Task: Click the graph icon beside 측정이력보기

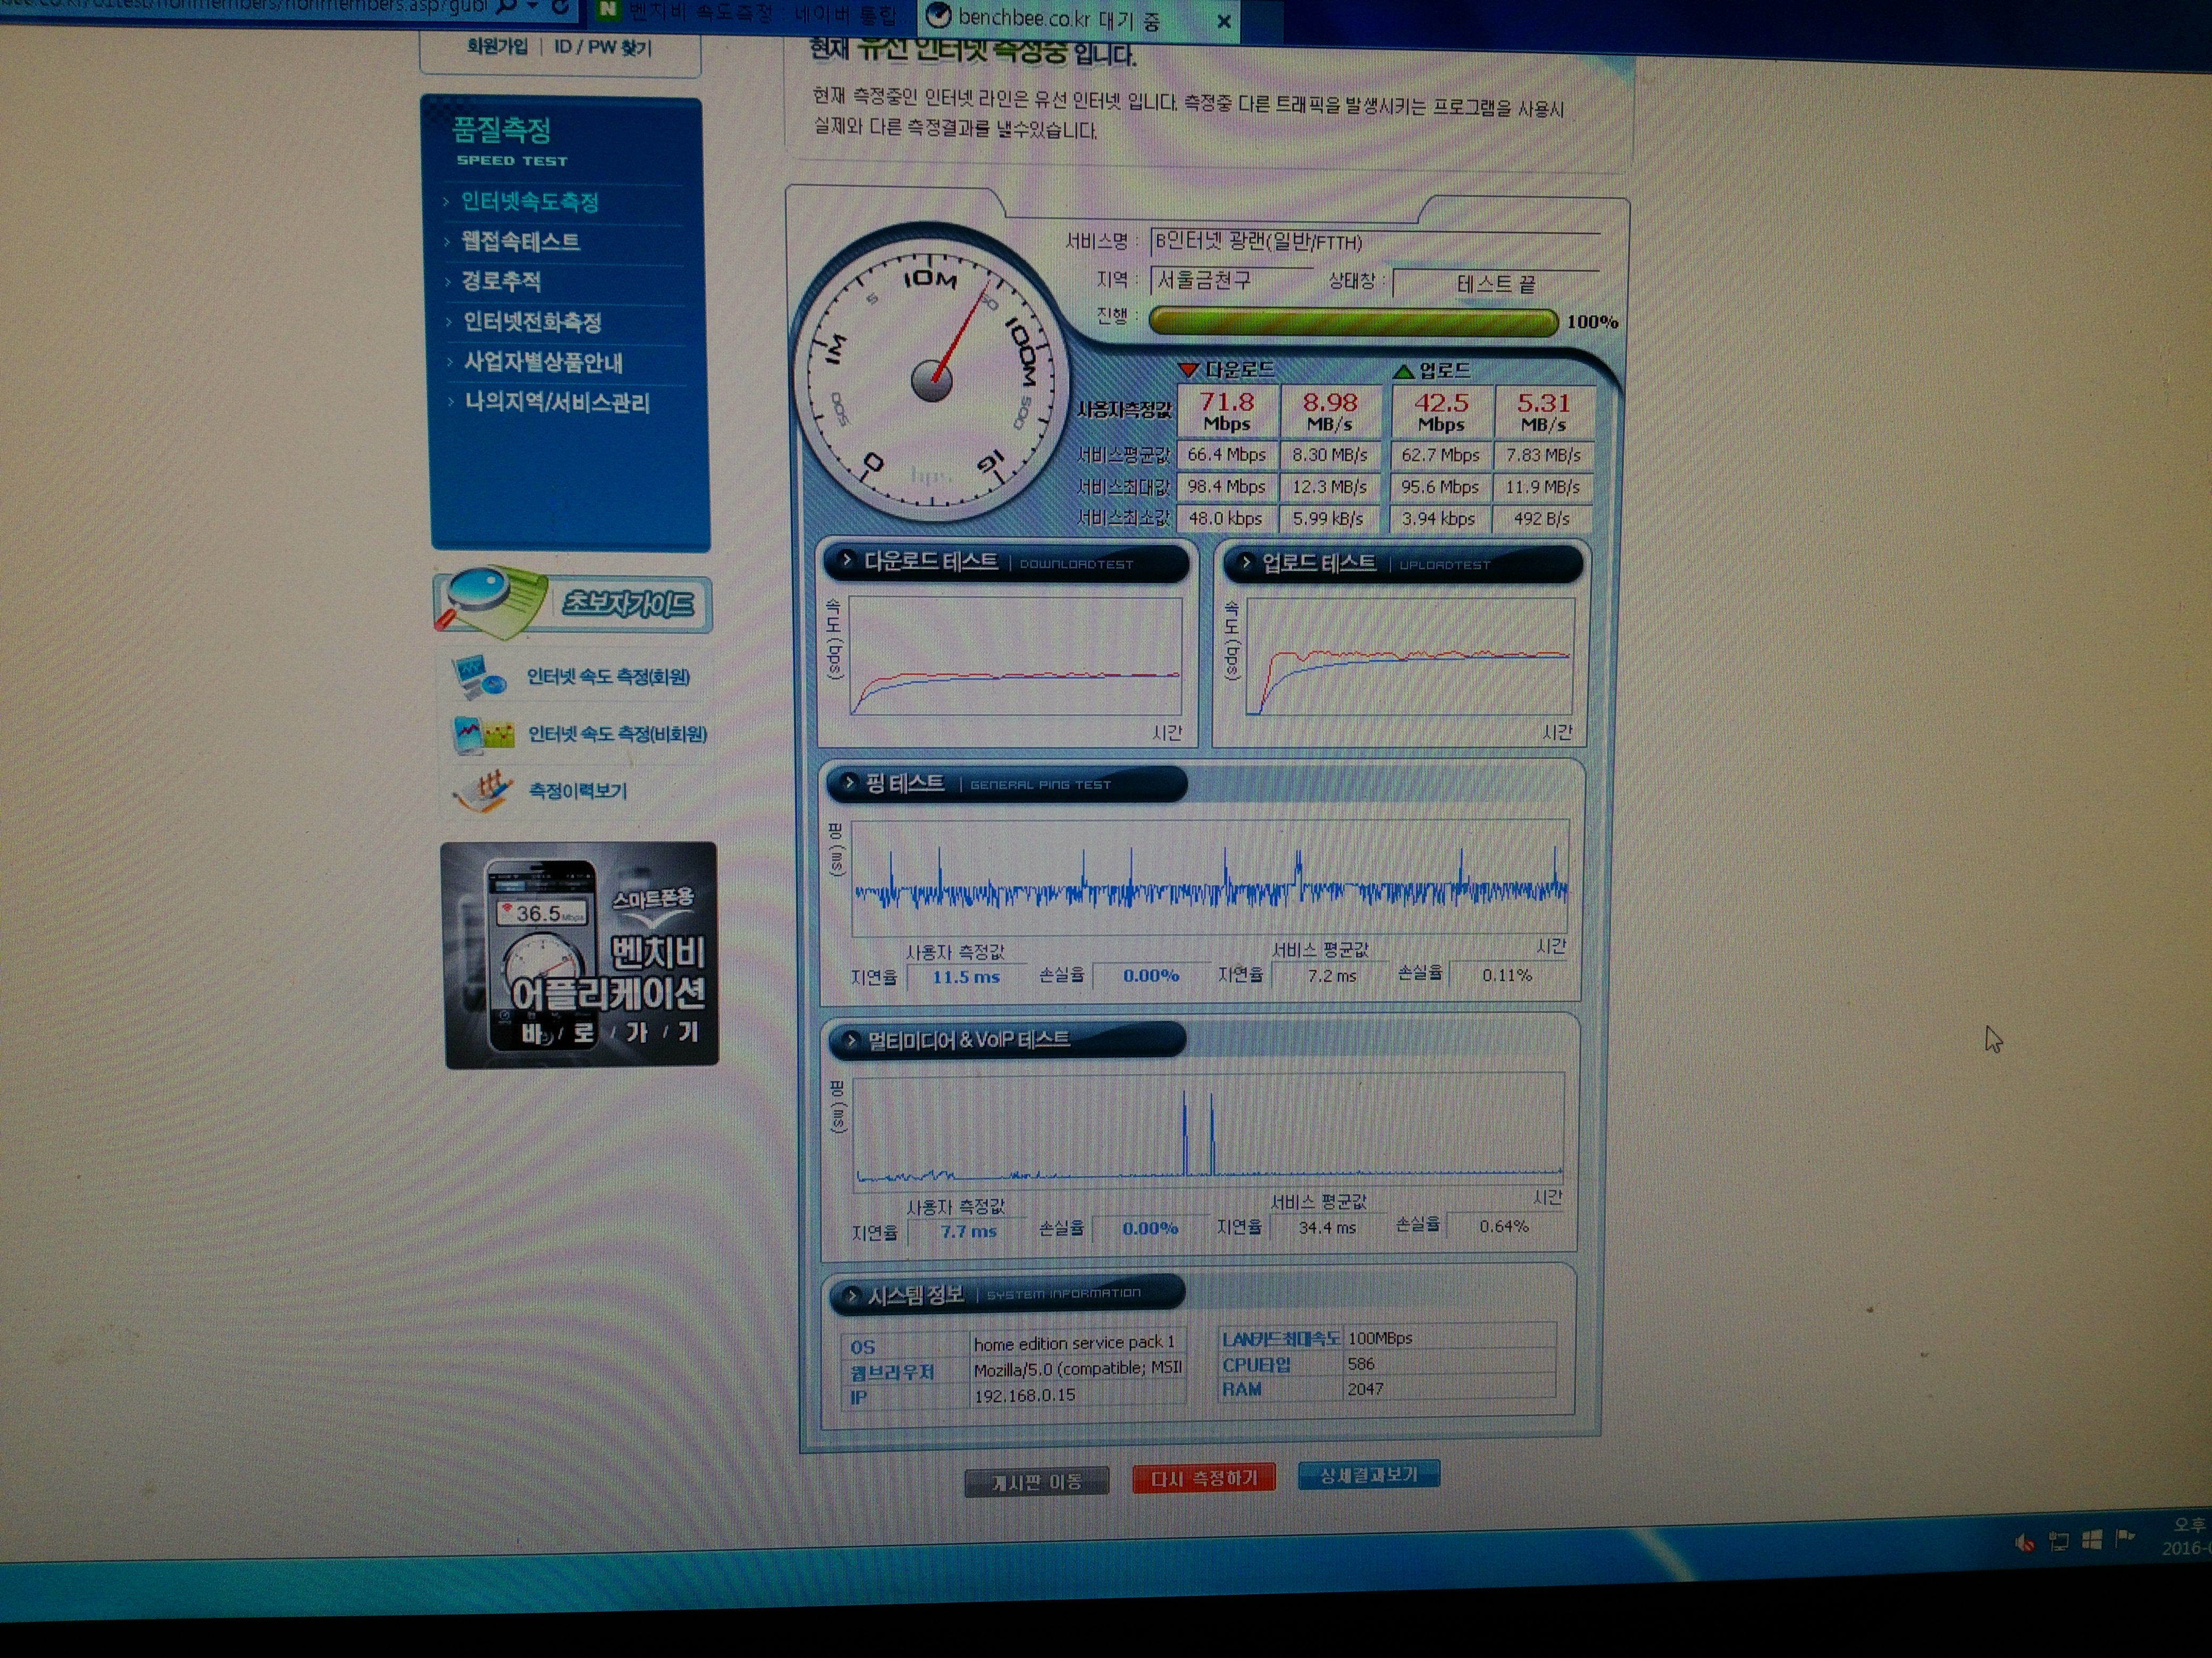Action: [483, 791]
